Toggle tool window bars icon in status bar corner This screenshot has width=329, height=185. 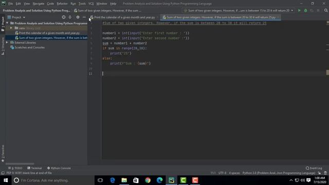3,173
